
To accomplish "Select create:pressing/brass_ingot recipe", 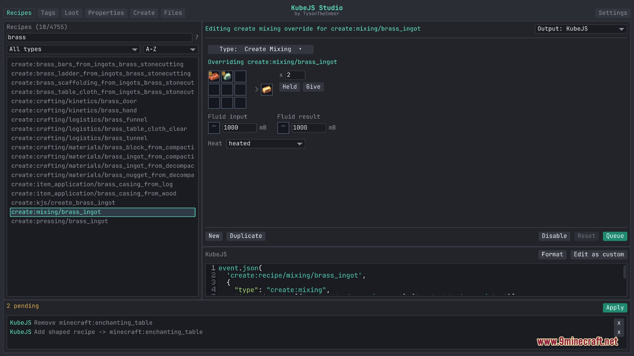I will tap(103, 222).
